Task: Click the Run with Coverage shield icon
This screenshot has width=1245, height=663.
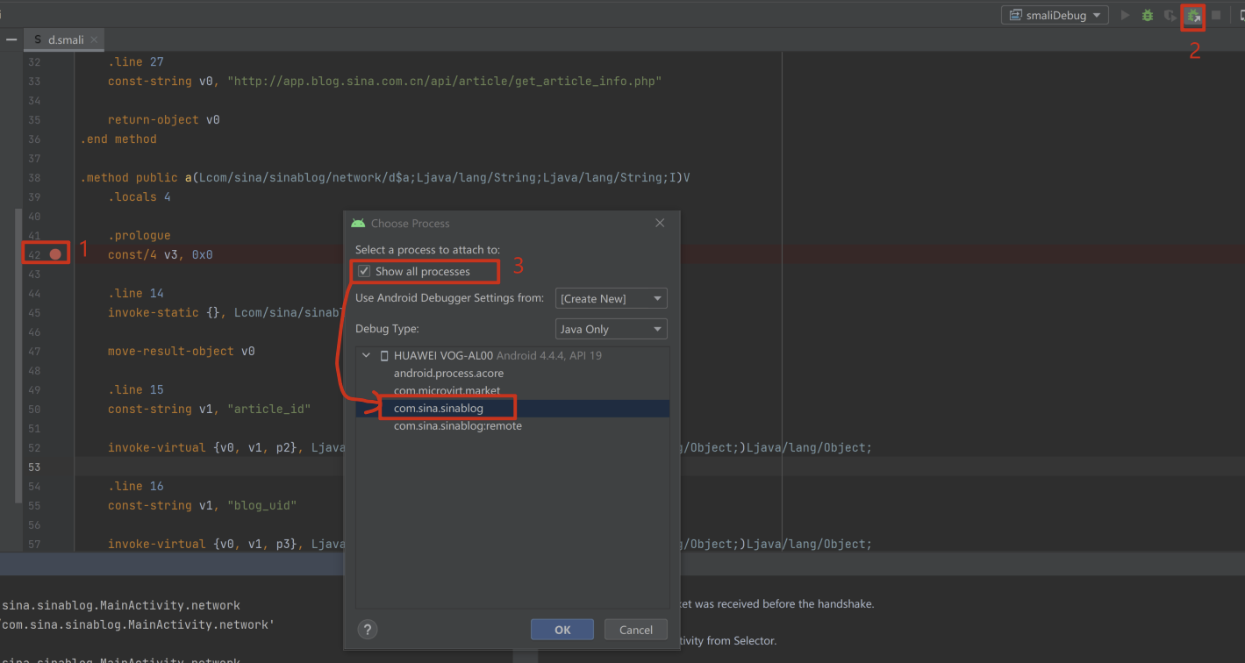Action: pos(1170,15)
